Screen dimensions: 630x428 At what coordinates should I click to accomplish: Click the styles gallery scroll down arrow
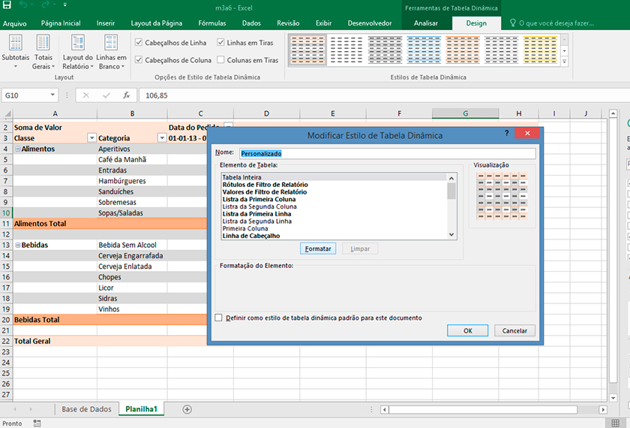pyautogui.click(x=564, y=51)
